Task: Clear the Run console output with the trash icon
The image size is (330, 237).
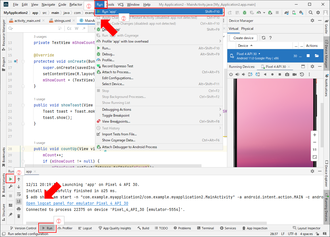Action: coord(19,216)
